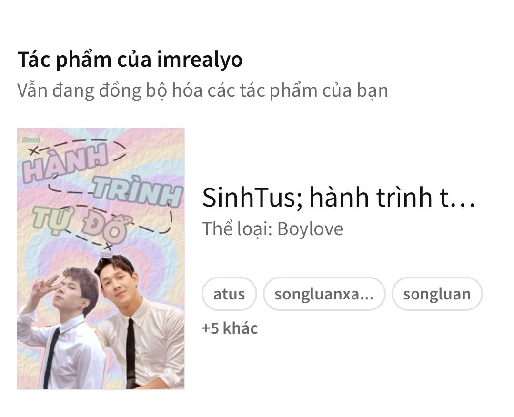The width and height of the screenshot is (514, 417).
Task: Open the "SinhTus; hành trình t…" story title
Action: coord(338,198)
